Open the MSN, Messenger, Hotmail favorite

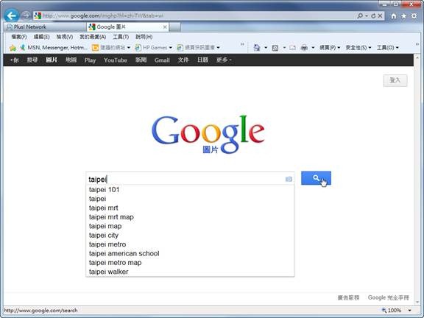(x=54, y=48)
